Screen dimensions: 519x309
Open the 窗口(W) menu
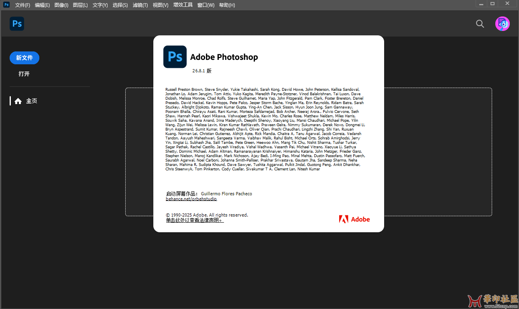pos(206,5)
